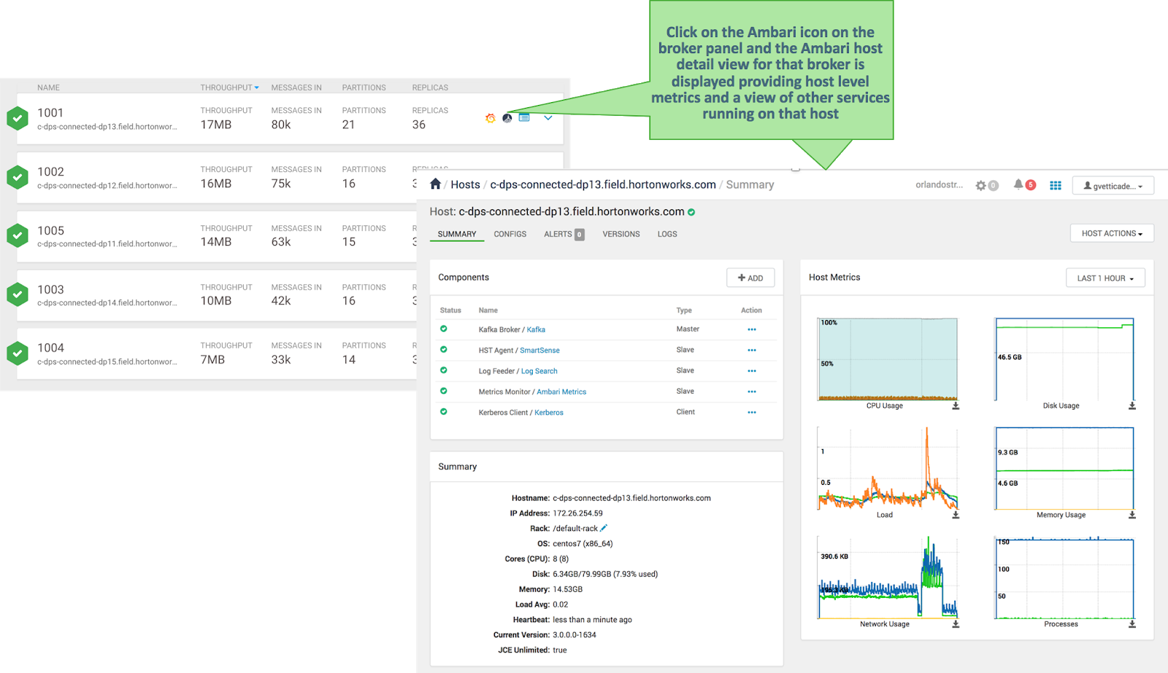The width and height of the screenshot is (1168, 673).
Task: Select Current Version 3.0.0.0-1634 value
Action: click(x=575, y=635)
